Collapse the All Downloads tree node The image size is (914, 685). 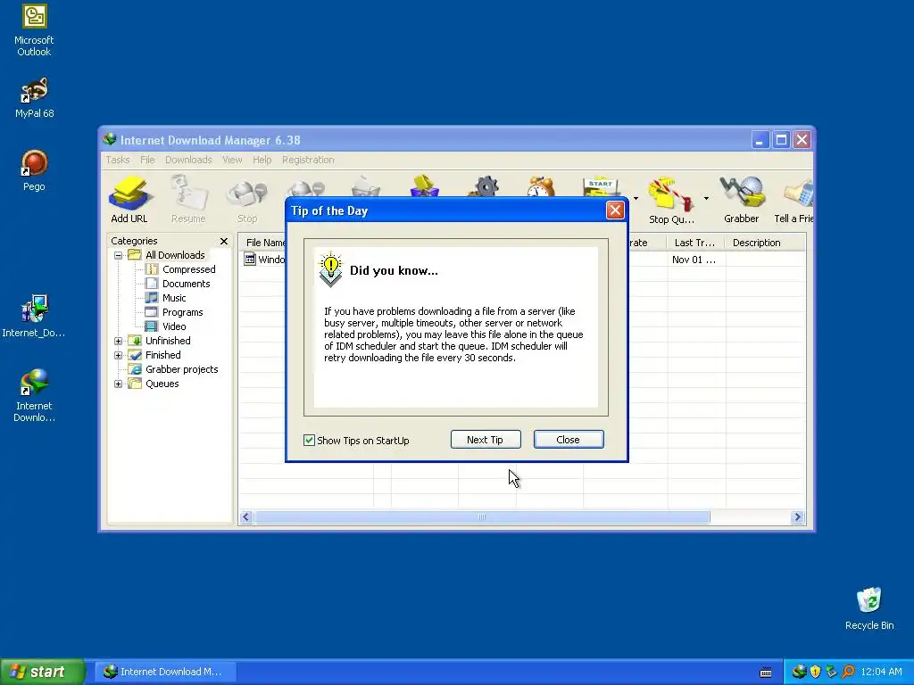pos(119,255)
